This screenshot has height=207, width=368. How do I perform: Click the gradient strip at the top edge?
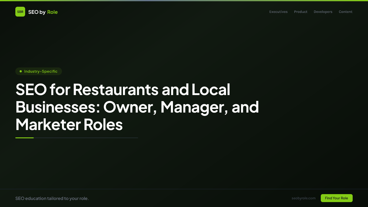point(184,1)
